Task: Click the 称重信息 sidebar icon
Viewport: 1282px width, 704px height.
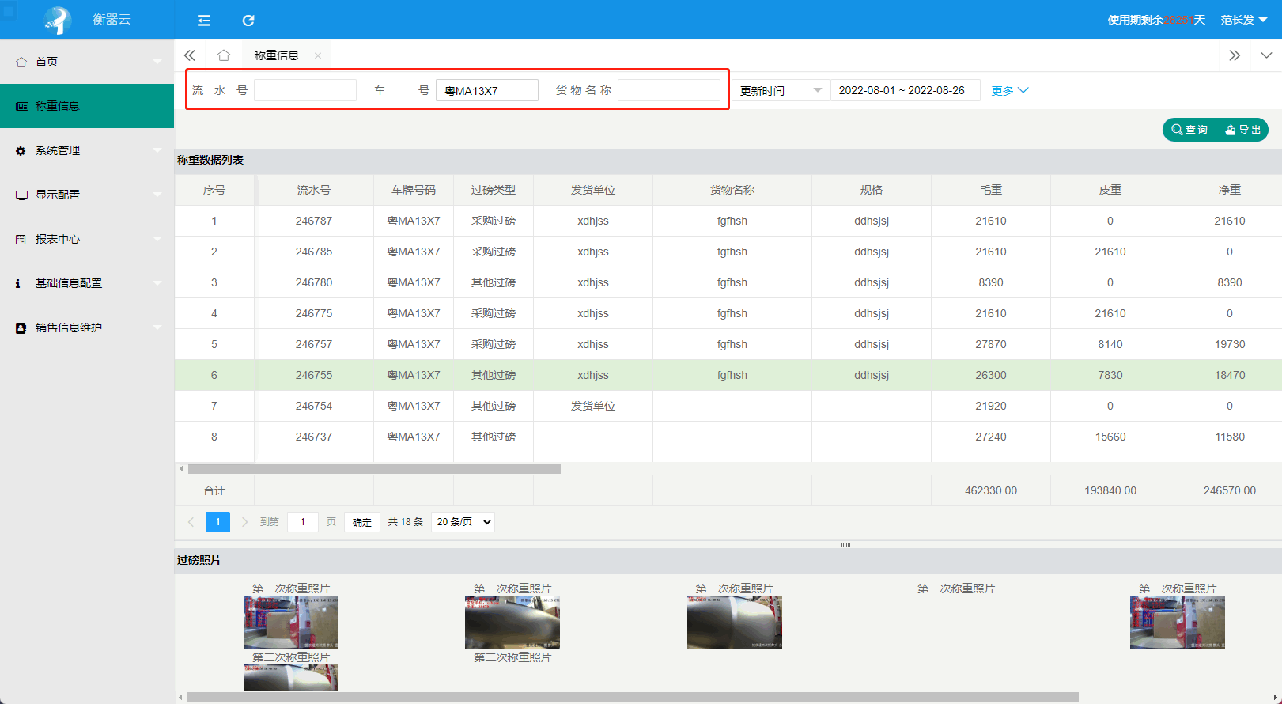Action: pyautogui.click(x=21, y=106)
